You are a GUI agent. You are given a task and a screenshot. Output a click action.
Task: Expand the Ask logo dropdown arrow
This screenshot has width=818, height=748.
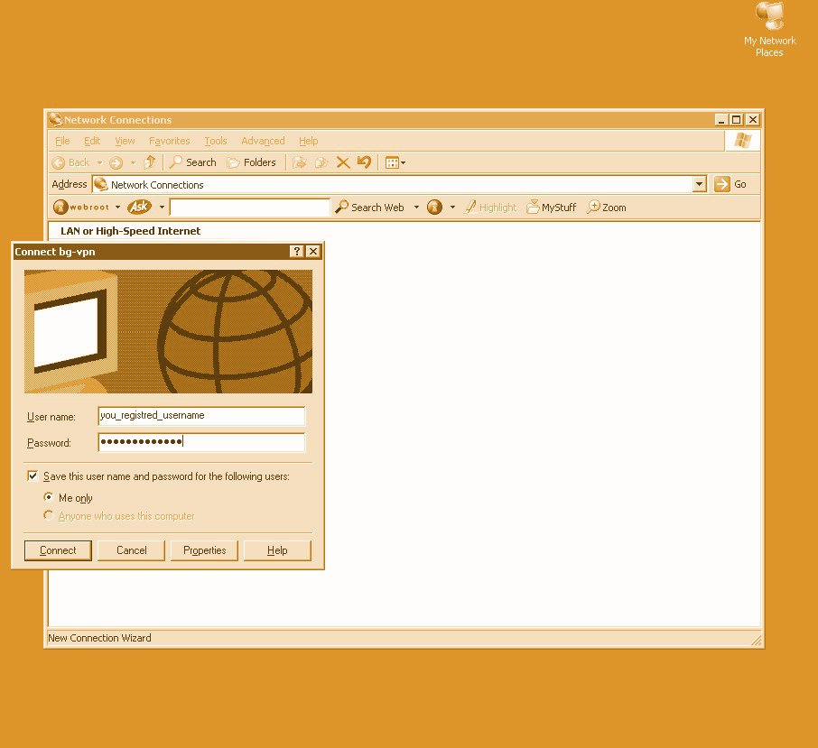tap(162, 208)
